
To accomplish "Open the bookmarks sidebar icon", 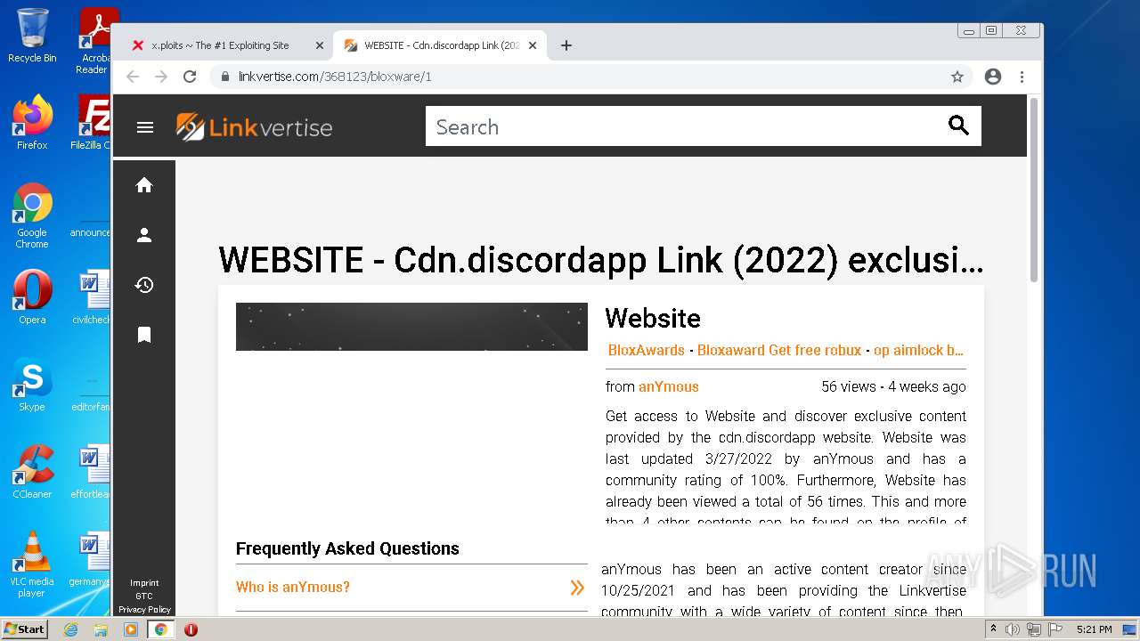I will pyautogui.click(x=144, y=335).
